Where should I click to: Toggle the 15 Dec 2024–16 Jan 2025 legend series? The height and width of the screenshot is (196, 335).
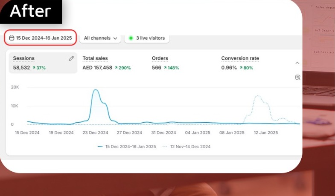[127, 147]
